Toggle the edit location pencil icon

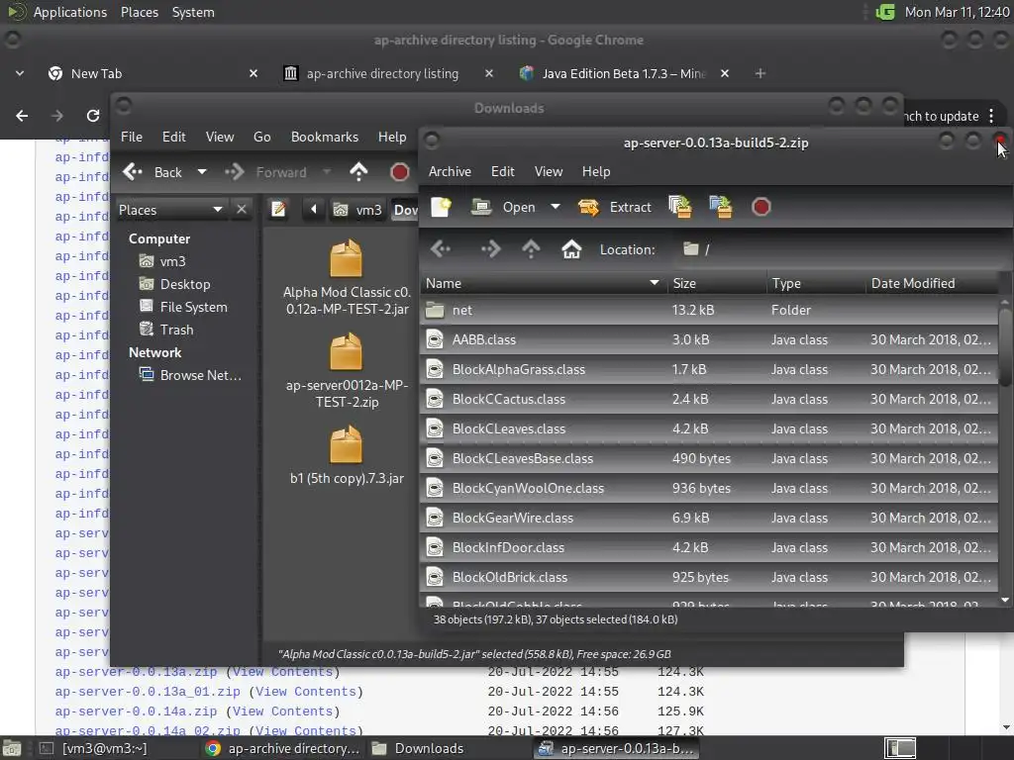(x=278, y=210)
